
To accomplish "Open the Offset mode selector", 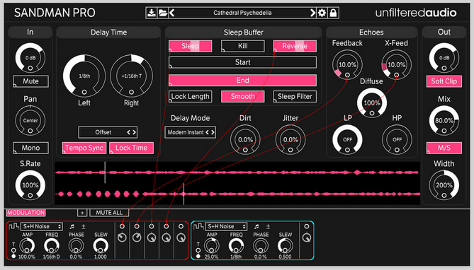I will point(108,132).
